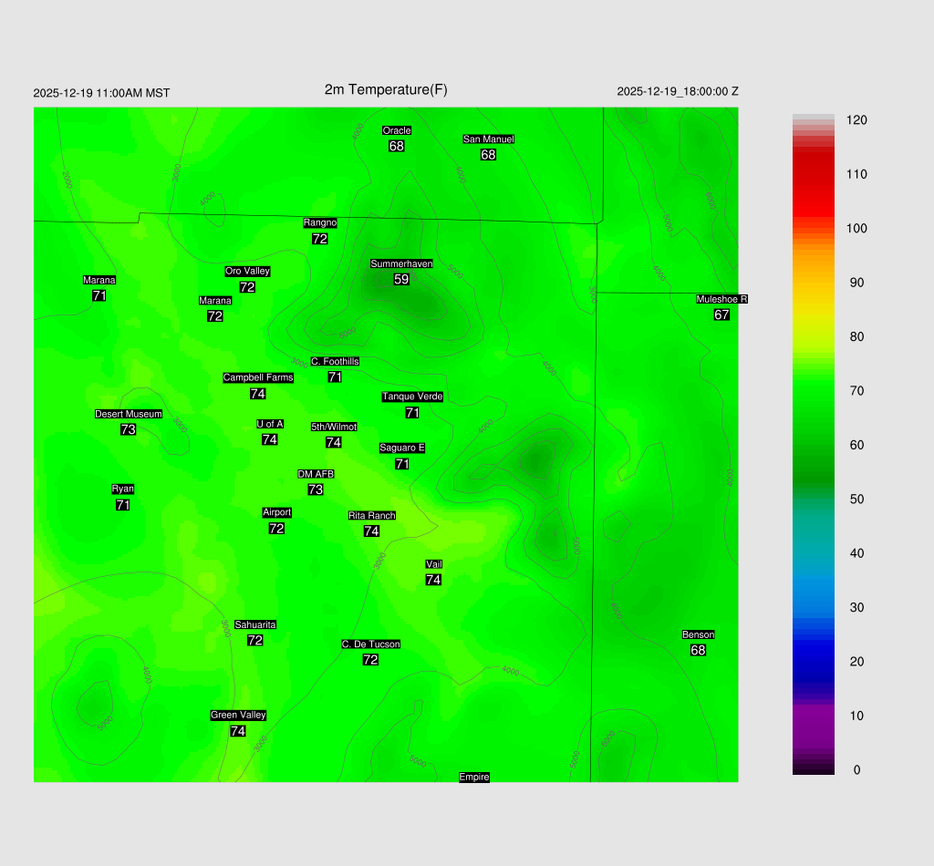Click the Campbell Farms station label
The image size is (934, 866).
pos(258,378)
